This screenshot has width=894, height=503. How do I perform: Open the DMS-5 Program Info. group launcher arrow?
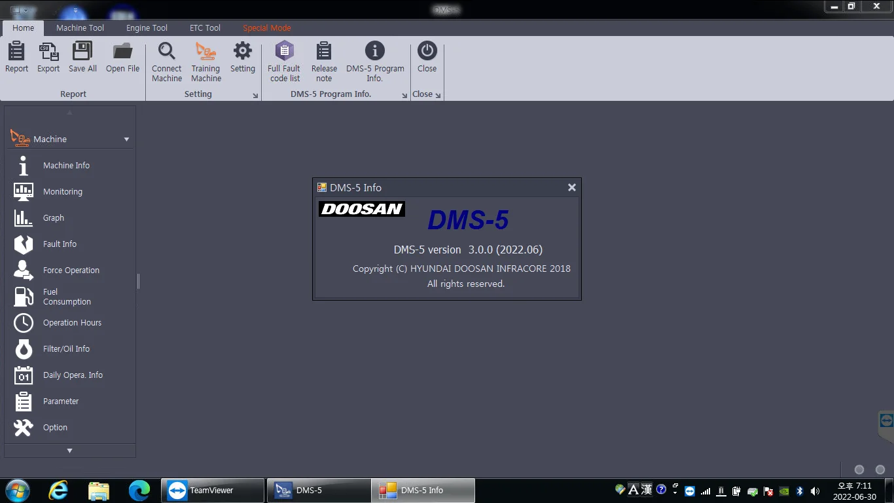click(404, 96)
